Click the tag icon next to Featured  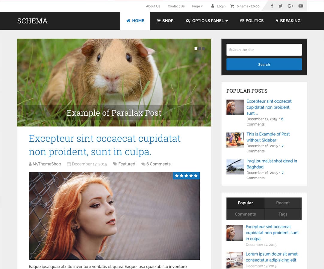click(115, 164)
